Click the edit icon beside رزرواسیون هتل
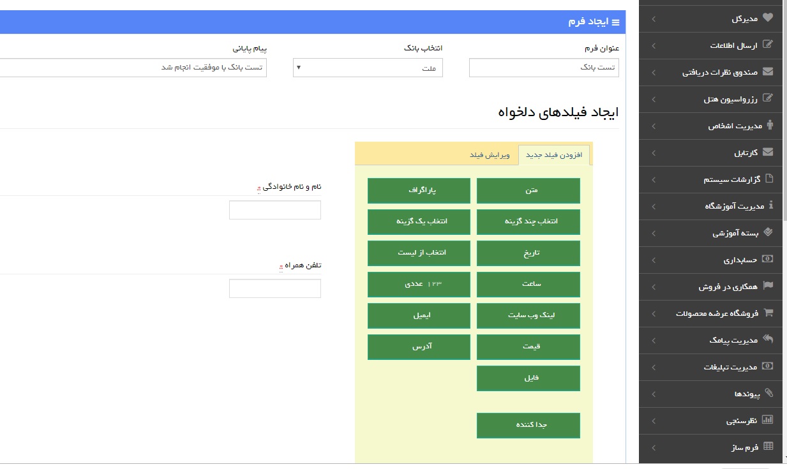 (x=768, y=99)
